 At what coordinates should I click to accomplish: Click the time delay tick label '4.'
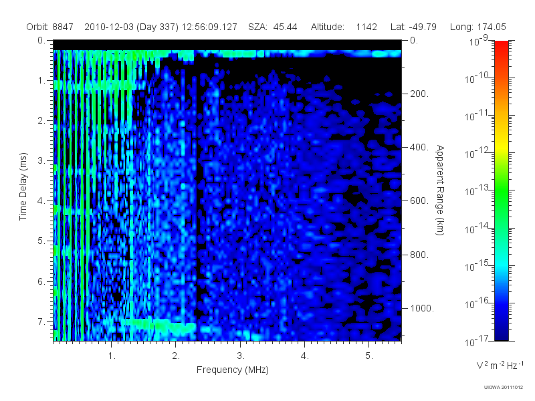(41, 201)
